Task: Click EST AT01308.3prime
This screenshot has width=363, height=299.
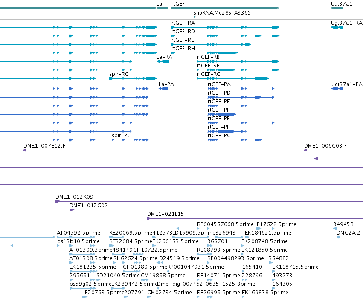Action: (91, 258)
